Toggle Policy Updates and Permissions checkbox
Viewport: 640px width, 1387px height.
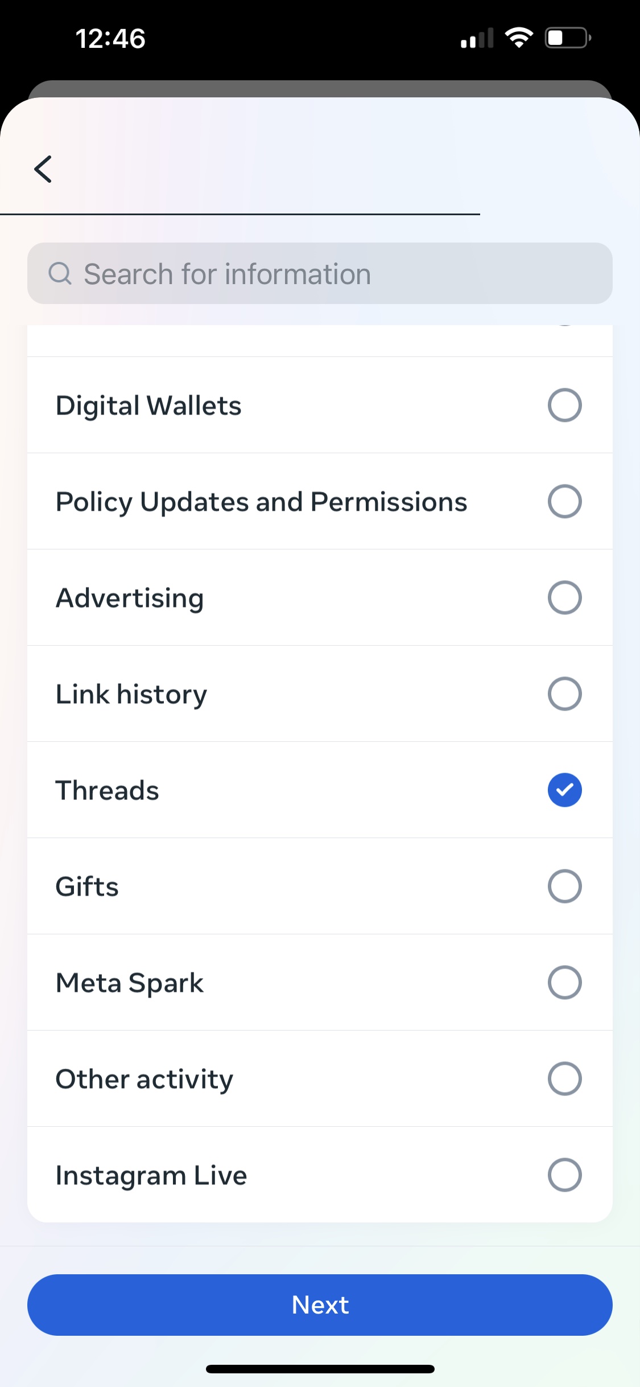pyautogui.click(x=564, y=501)
